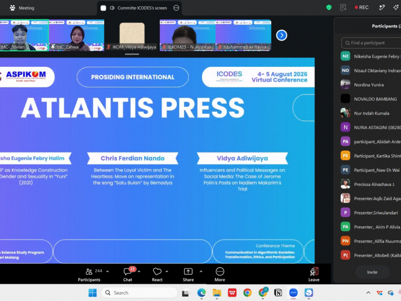Expand the React options caret

[x=167, y=271]
